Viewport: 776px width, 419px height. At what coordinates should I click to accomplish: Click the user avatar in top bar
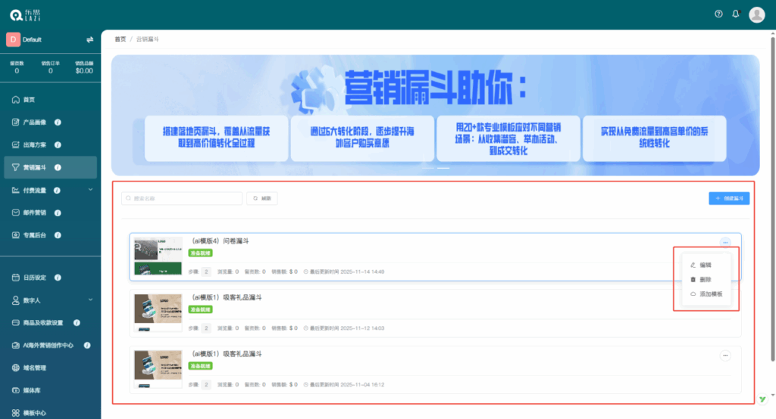756,14
